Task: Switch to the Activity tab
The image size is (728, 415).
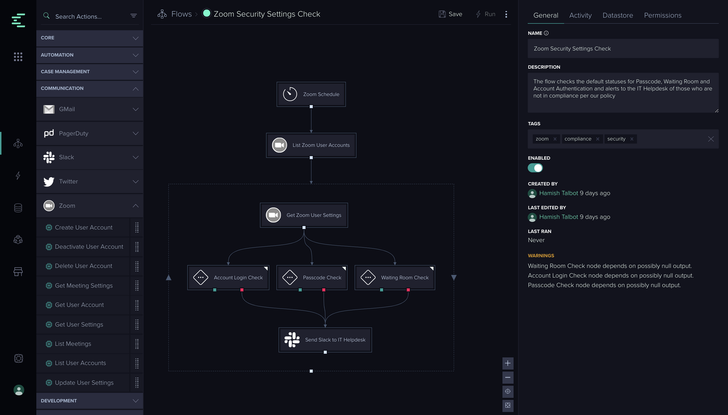Action: pos(580,15)
